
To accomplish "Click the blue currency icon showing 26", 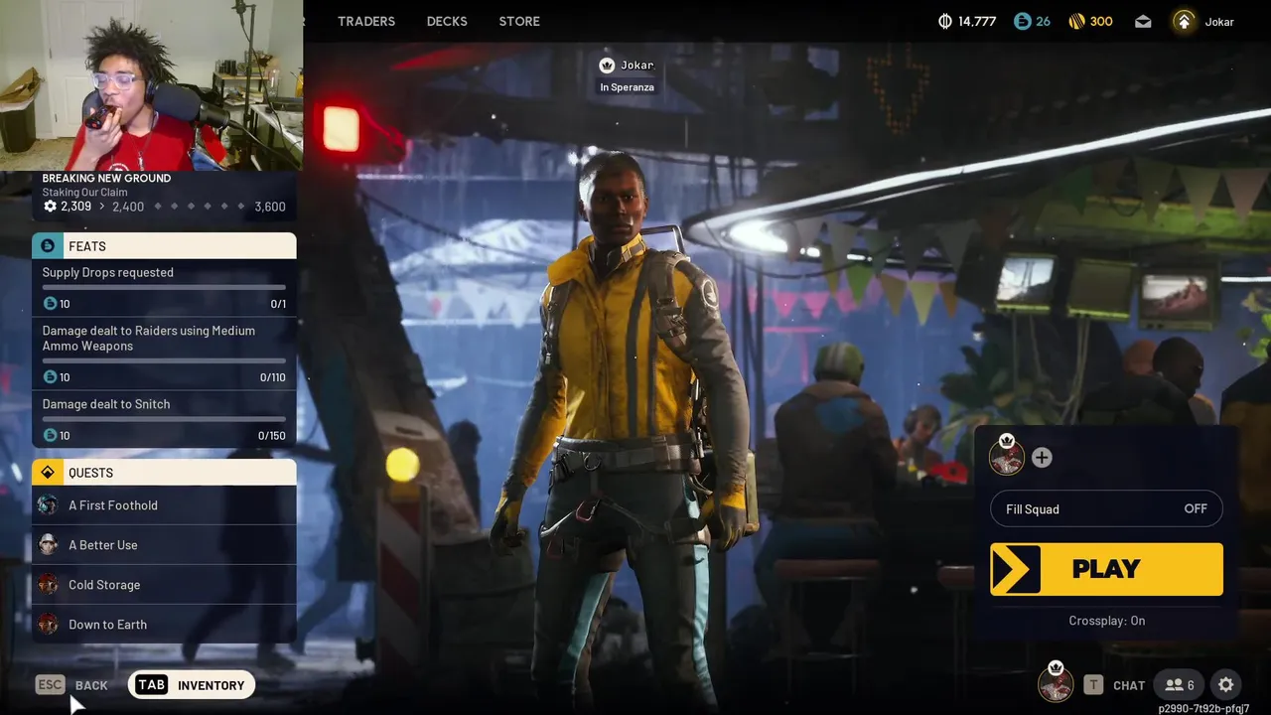I will (1022, 21).
